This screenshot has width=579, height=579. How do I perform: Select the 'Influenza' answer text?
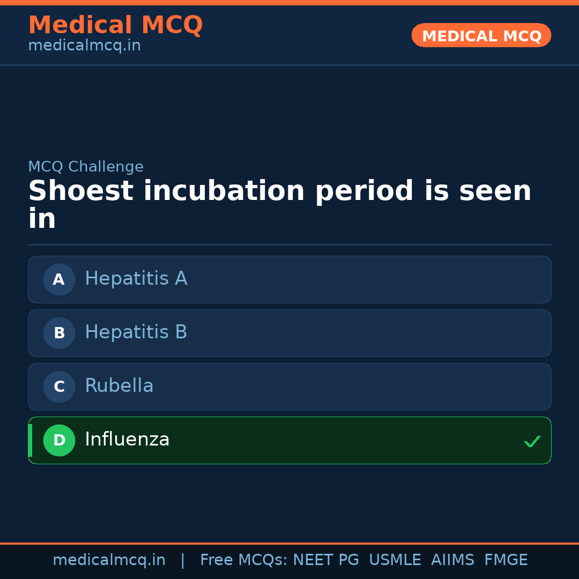127,440
